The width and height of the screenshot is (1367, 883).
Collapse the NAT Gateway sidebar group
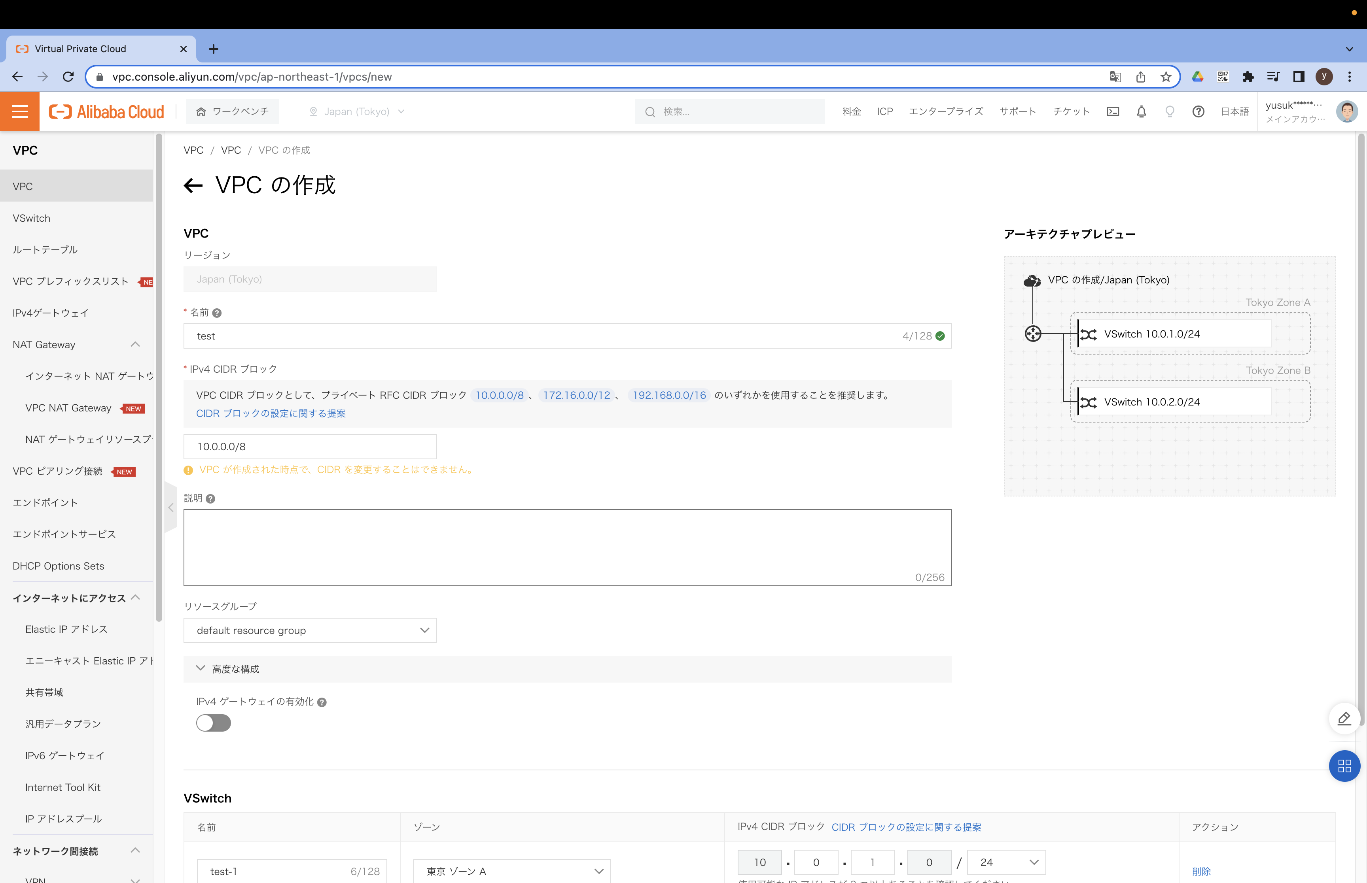(x=135, y=345)
